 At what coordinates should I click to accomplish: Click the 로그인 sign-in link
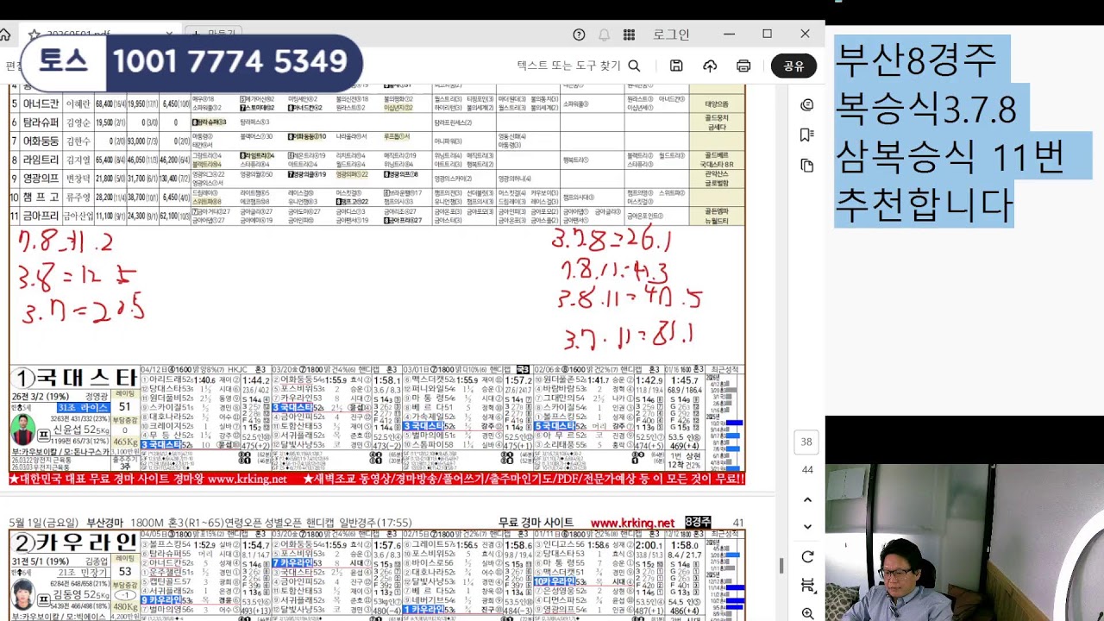pos(671,34)
